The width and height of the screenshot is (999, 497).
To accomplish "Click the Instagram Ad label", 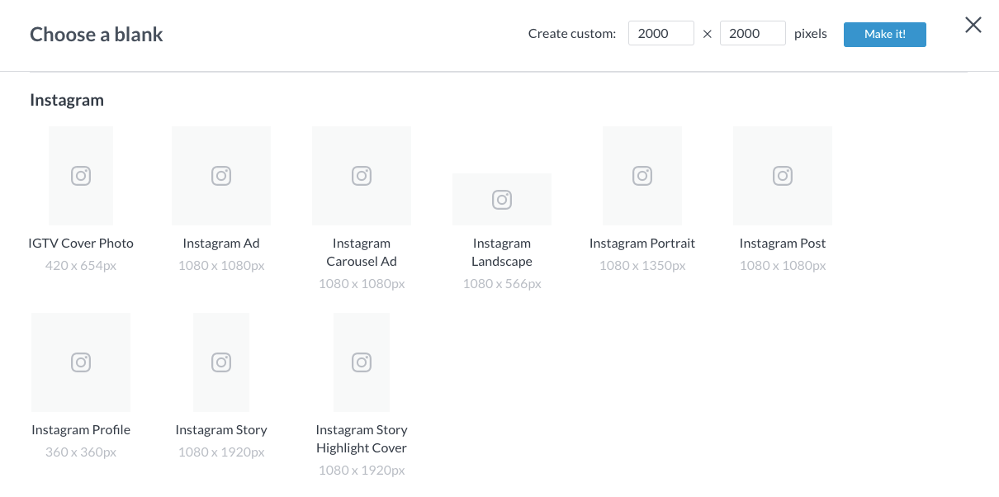I will pyautogui.click(x=221, y=244).
